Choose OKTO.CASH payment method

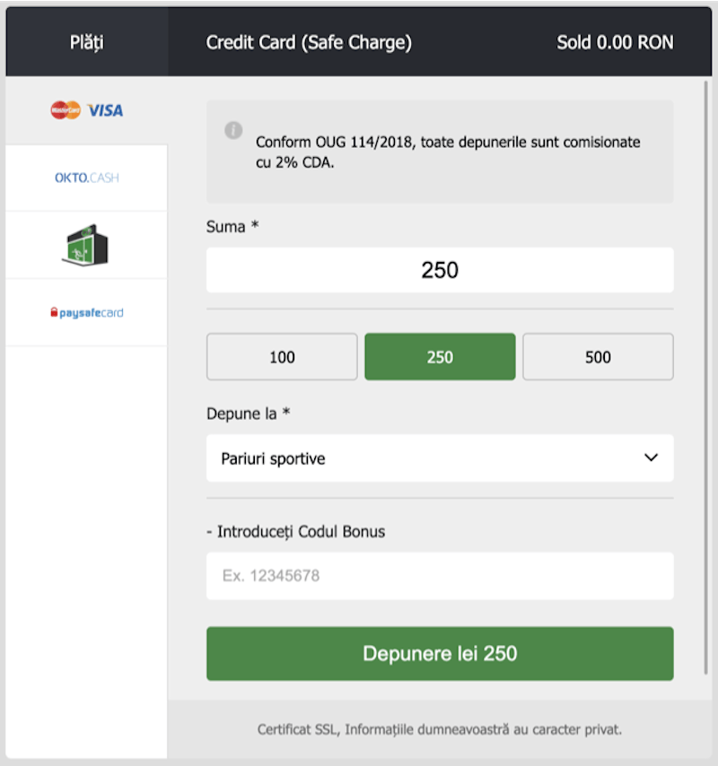[85, 177]
